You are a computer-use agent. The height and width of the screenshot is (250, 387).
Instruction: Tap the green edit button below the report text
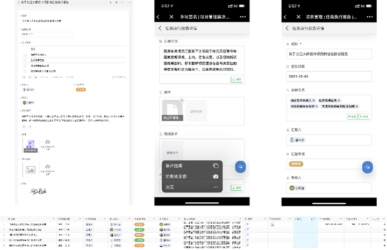tap(236, 79)
